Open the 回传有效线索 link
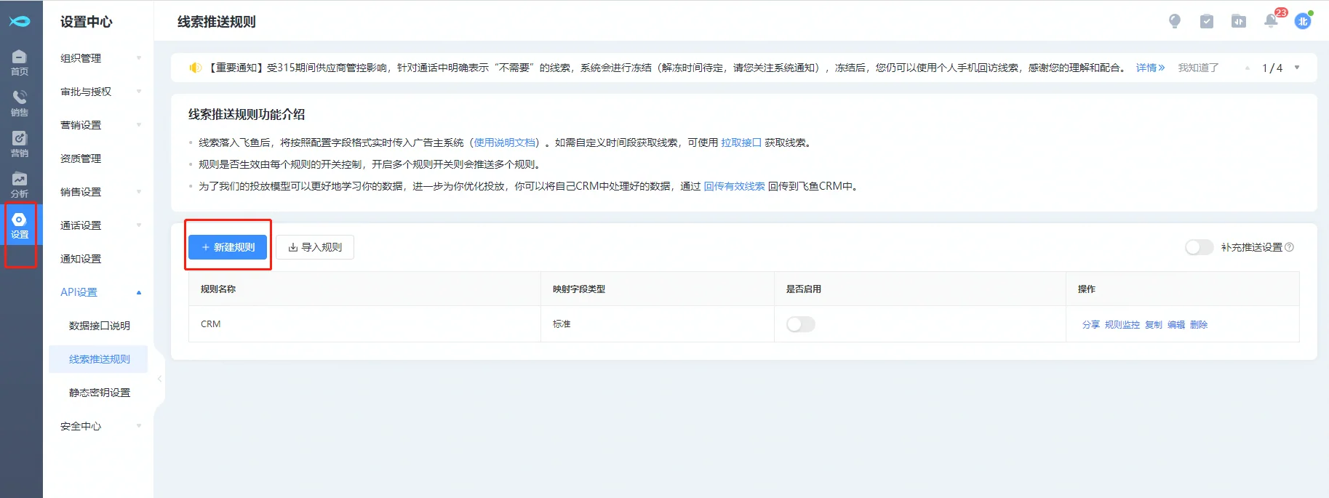 734,186
